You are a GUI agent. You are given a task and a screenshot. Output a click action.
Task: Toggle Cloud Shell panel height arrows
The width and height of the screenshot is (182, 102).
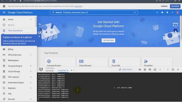[x=168, y=69]
